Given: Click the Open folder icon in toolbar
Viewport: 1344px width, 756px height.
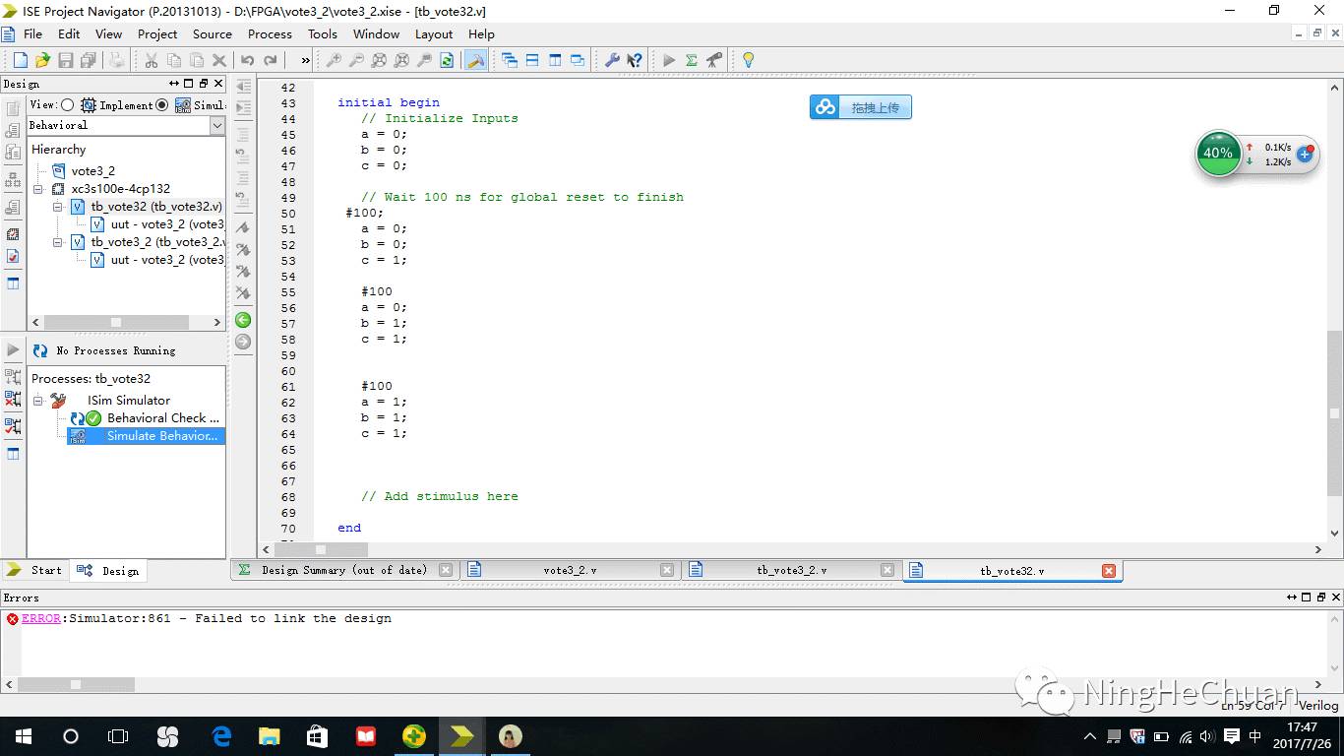Looking at the screenshot, I should (x=42, y=60).
